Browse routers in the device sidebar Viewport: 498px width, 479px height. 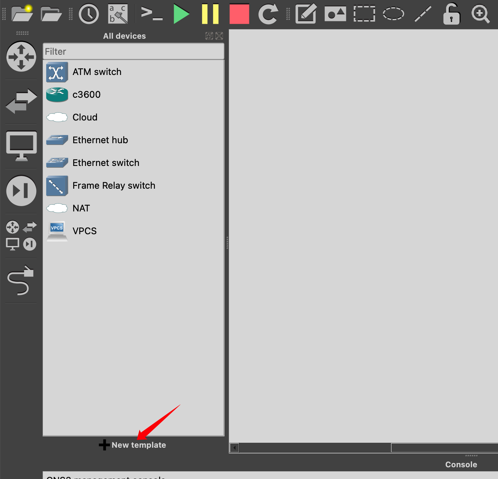(21, 57)
